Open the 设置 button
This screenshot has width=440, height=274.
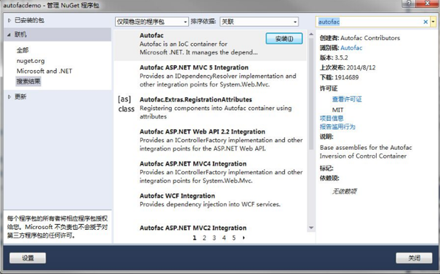(x=28, y=258)
